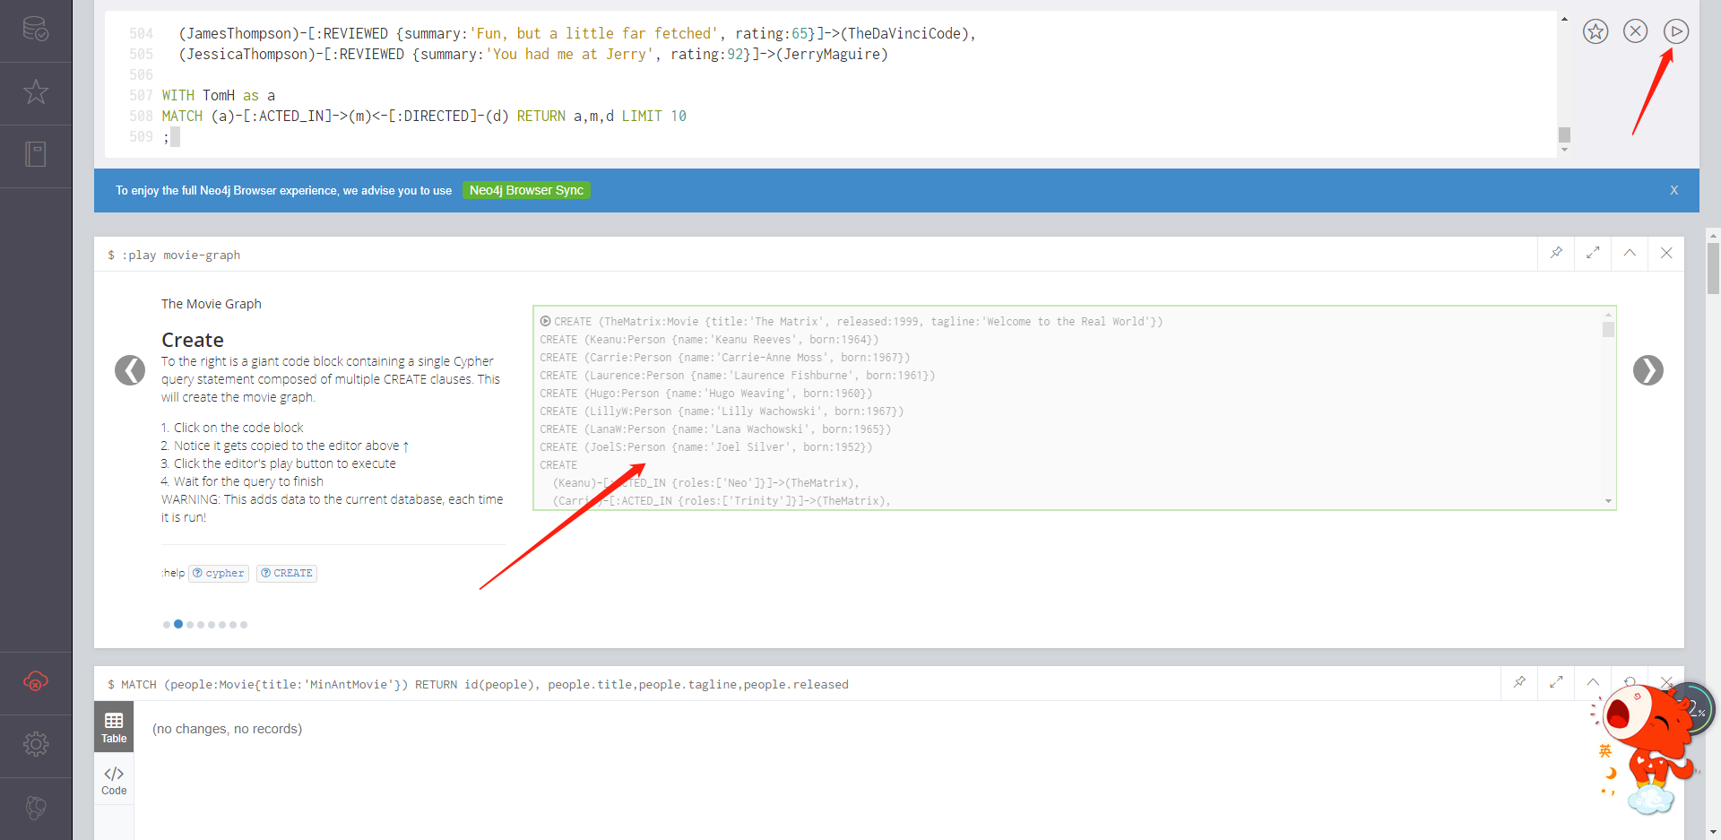Collapse the movie-graph frame with the chevron

point(1630,254)
